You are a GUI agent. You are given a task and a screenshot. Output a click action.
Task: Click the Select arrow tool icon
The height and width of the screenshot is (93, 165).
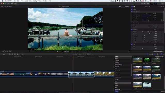pos(22,54)
